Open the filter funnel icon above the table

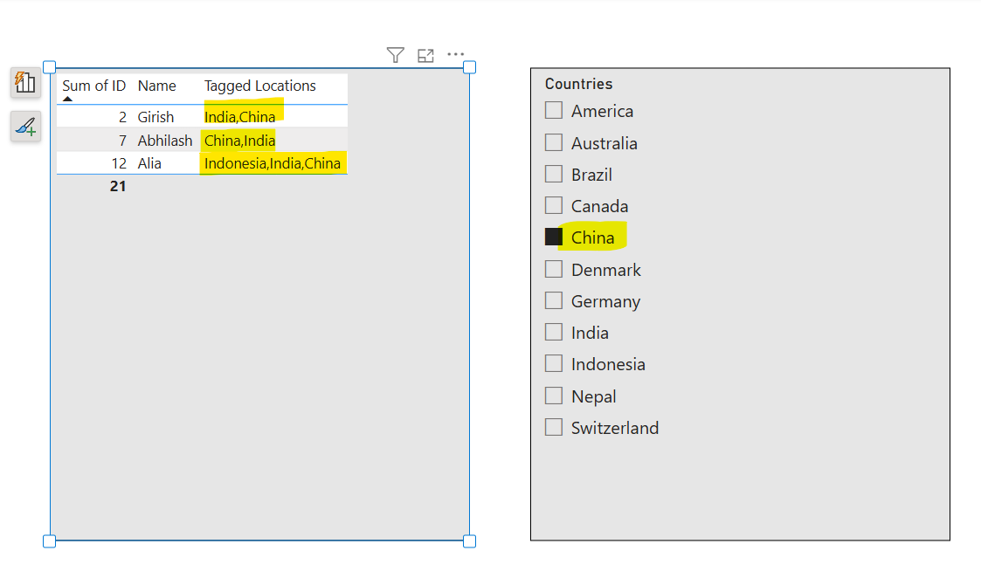[395, 54]
